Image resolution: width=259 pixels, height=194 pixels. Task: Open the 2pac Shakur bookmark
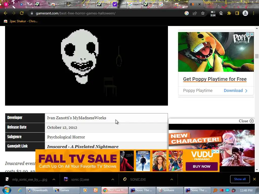click(x=21, y=21)
